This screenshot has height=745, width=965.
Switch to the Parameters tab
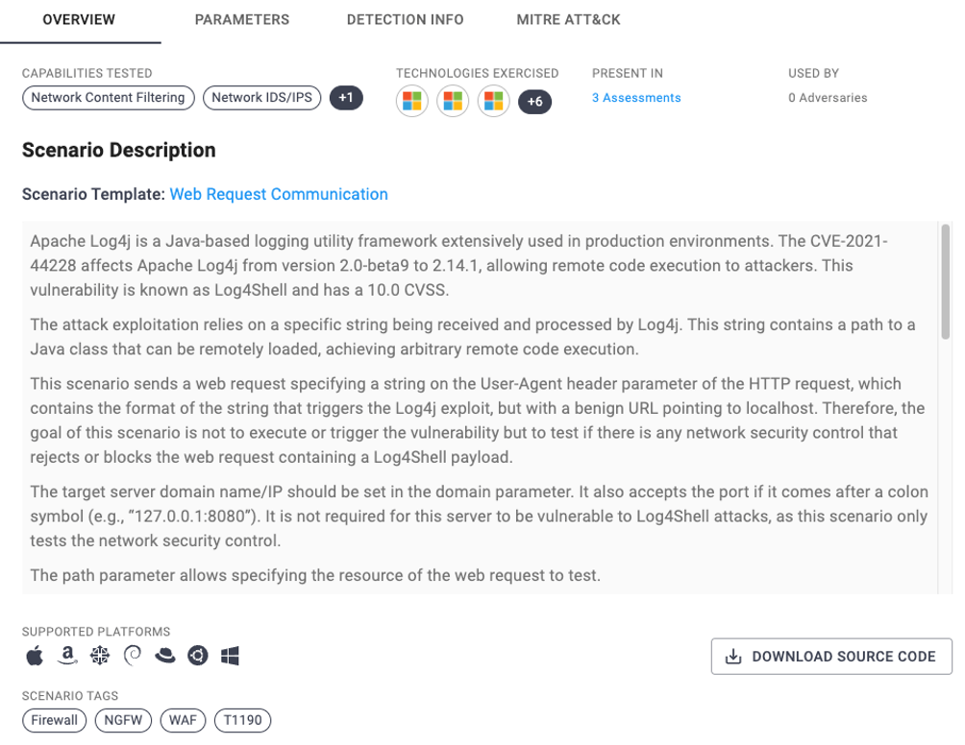[241, 19]
